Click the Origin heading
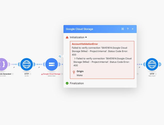This screenshot has width=164, height=125. tap(80, 71)
